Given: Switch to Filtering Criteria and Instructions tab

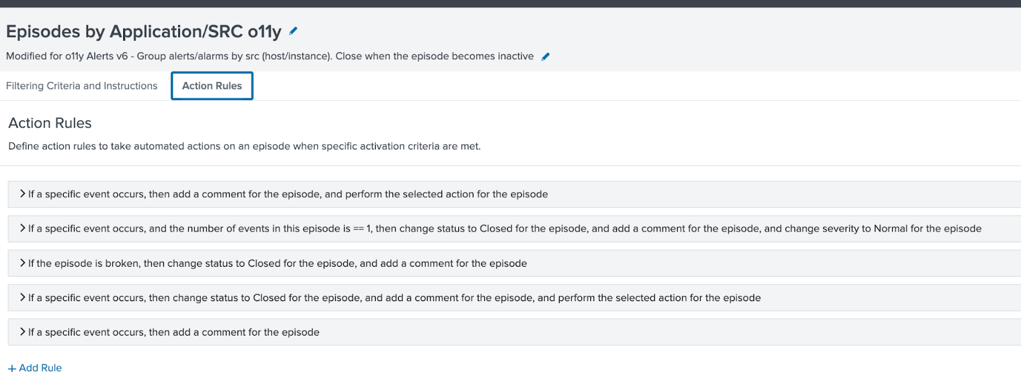Looking at the screenshot, I should [82, 86].
